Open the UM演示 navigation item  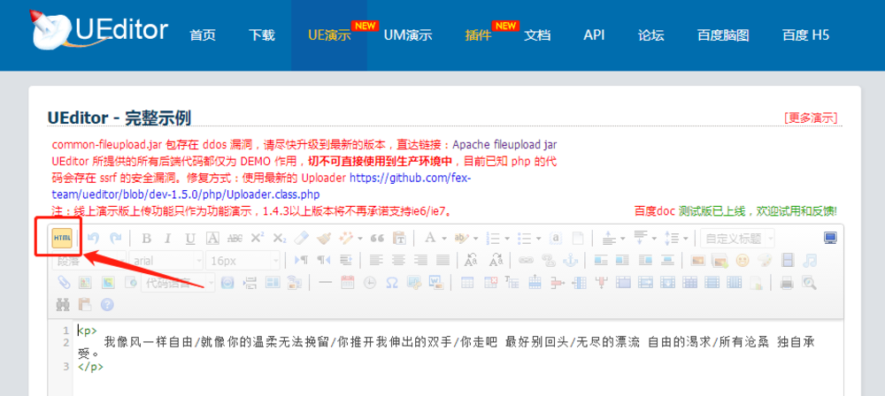point(407,35)
